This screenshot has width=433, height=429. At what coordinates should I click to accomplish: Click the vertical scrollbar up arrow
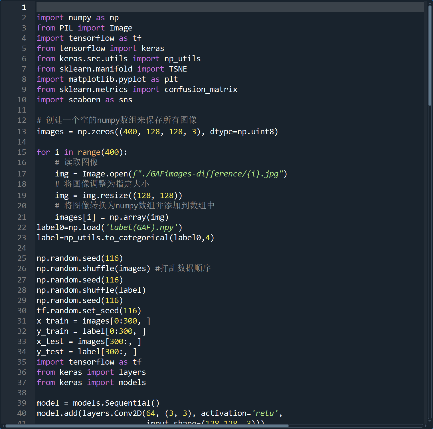430,3
